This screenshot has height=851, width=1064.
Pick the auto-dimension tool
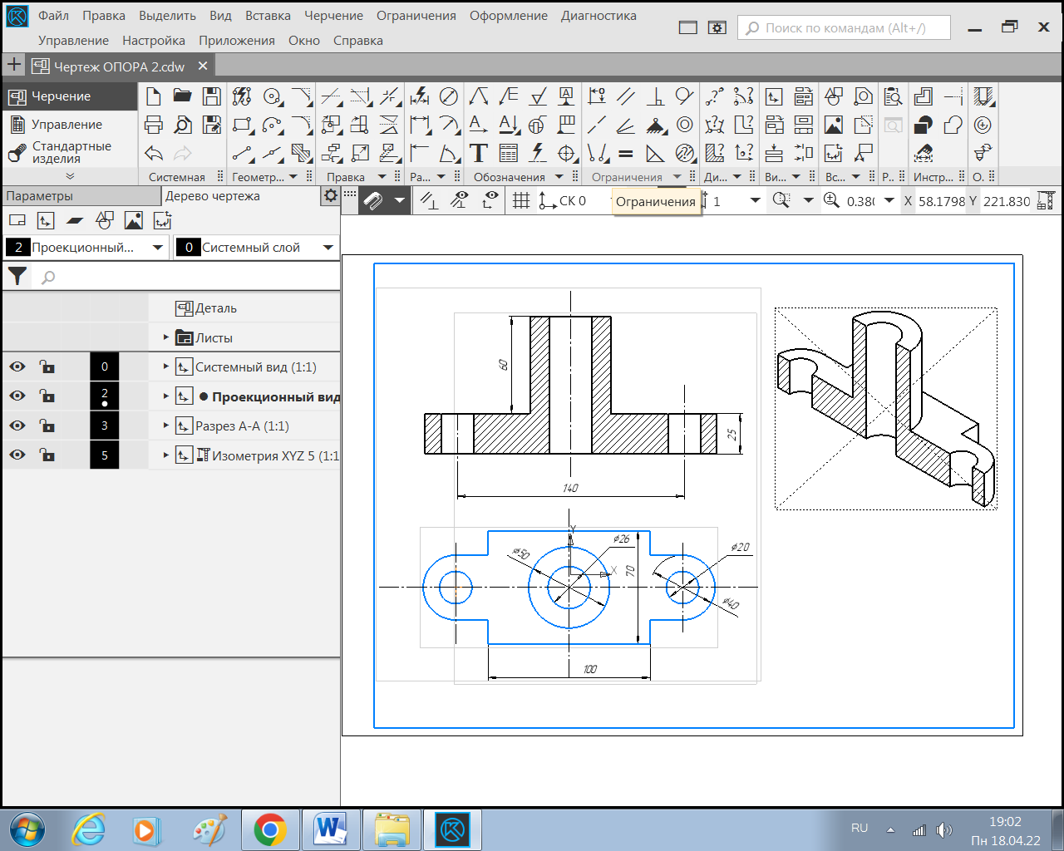click(421, 96)
